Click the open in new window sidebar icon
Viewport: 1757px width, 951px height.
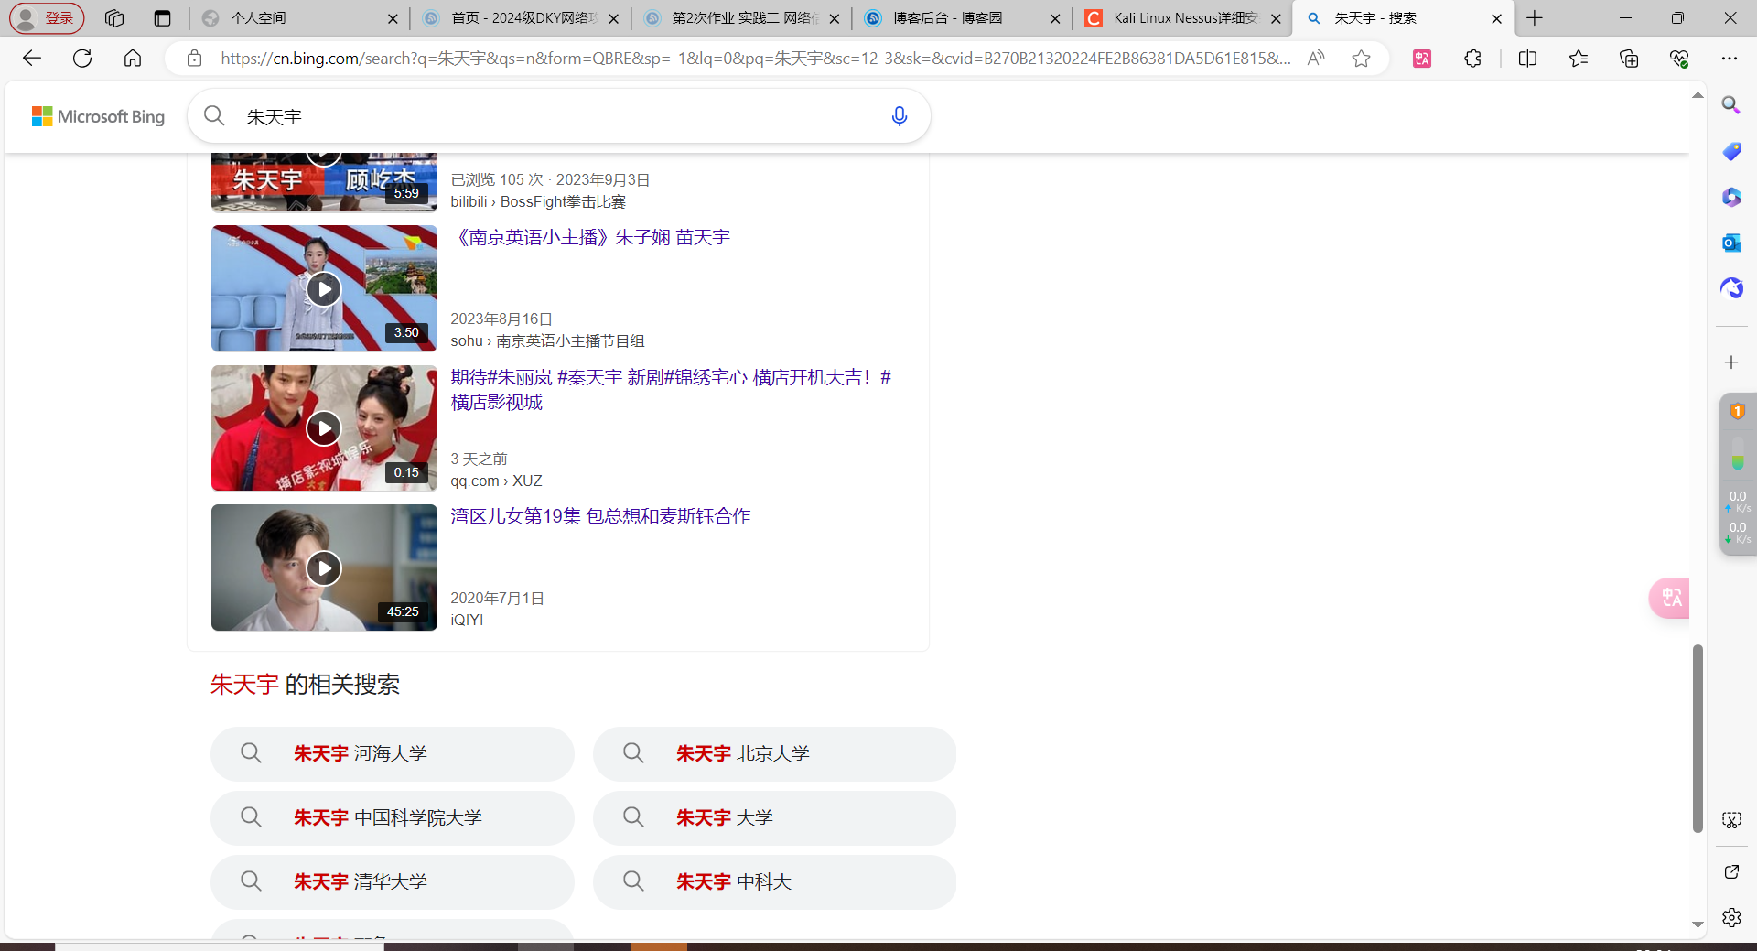[1731, 871]
